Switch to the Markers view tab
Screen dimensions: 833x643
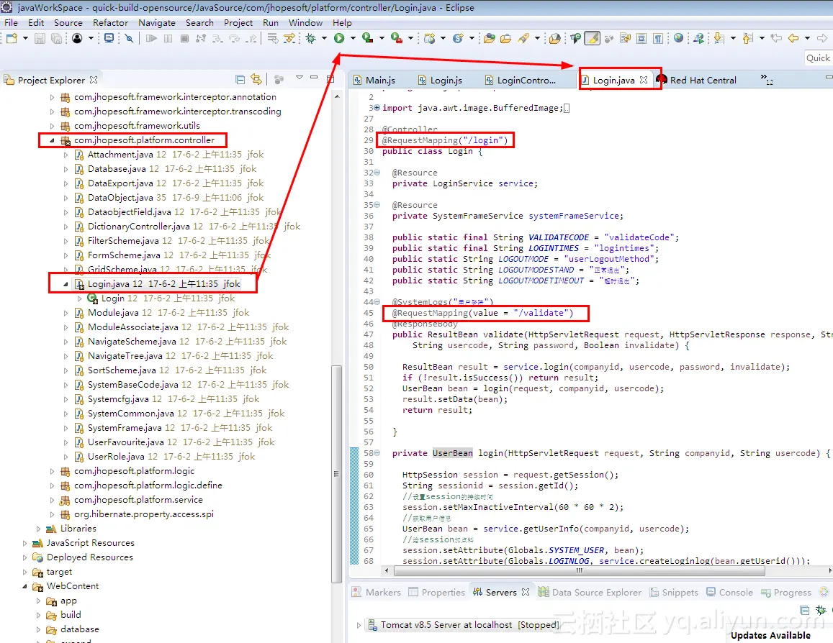coord(376,592)
